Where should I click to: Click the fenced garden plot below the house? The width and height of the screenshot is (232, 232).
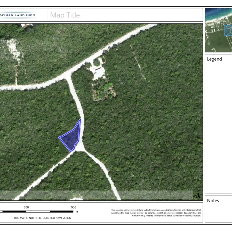point(103,90)
